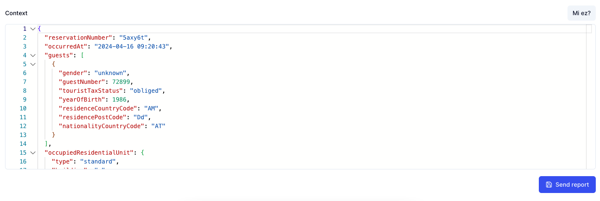600x201 pixels.
Task: Click line number 2 in the gutter
Action: click(x=24, y=38)
